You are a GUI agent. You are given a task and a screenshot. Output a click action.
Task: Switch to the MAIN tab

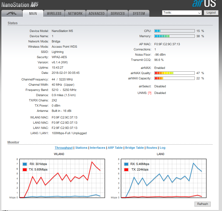(x=33, y=13)
